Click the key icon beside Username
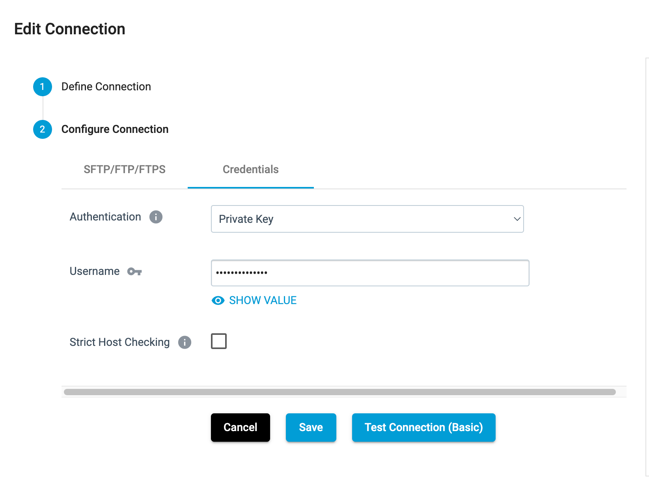 click(x=134, y=271)
